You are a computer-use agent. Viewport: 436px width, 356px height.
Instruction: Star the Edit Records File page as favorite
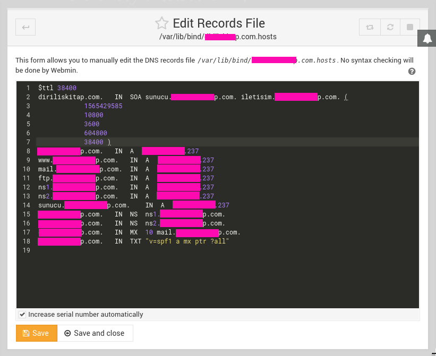161,23
